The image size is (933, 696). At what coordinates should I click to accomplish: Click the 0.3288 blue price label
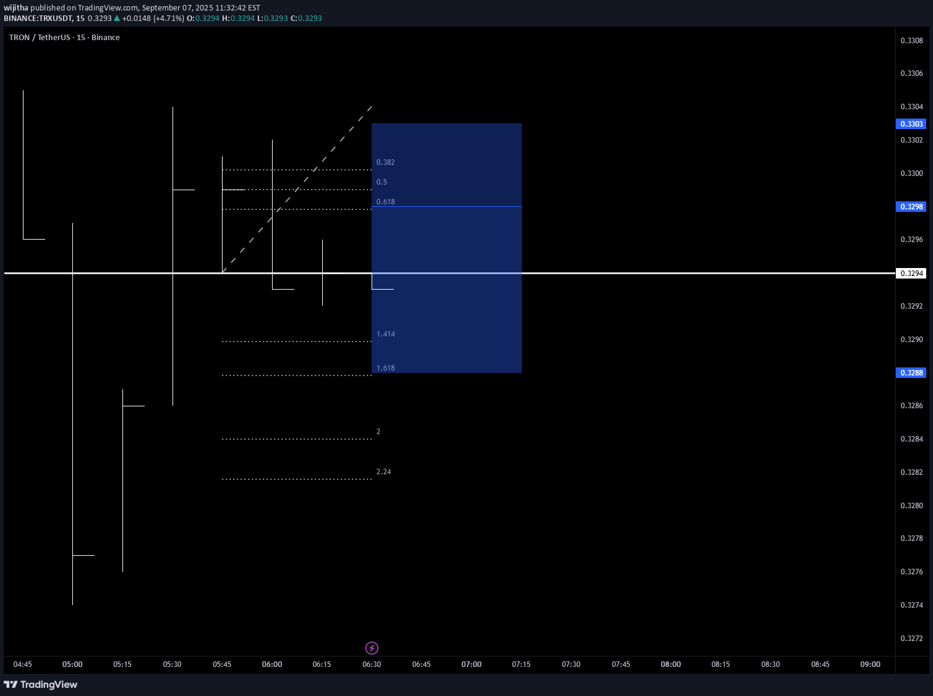911,373
